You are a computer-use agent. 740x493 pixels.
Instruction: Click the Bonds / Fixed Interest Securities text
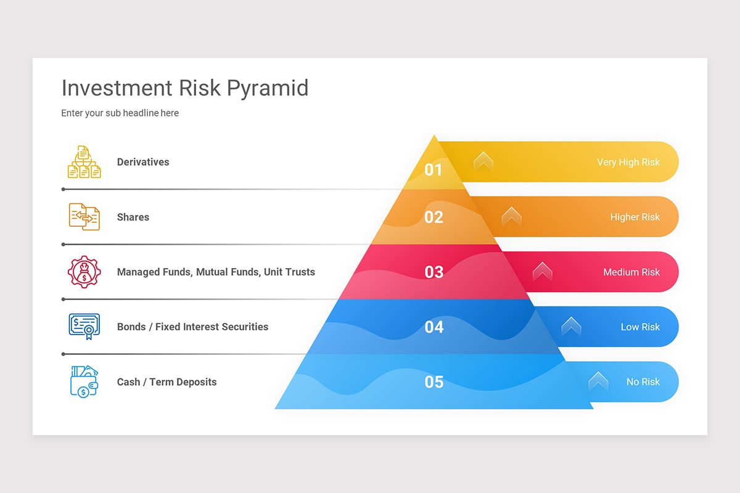click(x=192, y=327)
